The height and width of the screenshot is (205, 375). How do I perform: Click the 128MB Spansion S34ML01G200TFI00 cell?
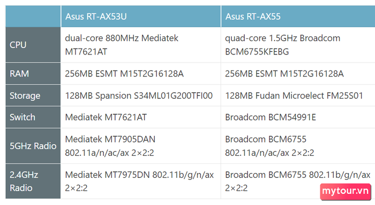(141, 96)
